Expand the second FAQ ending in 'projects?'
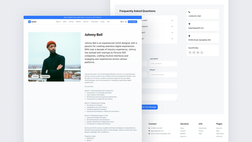252x142 pixels. pos(172,27)
